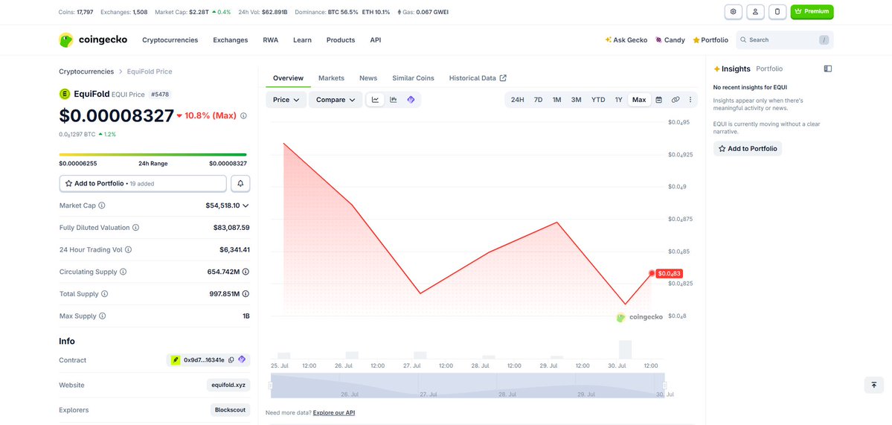Switch to the Similar Coins tab

click(413, 78)
